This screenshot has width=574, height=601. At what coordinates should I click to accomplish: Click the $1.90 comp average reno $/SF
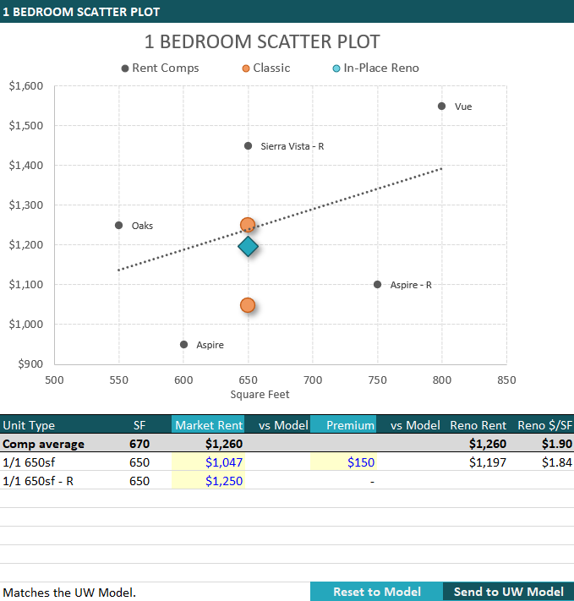pyautogui.click(x=557, y=444)
